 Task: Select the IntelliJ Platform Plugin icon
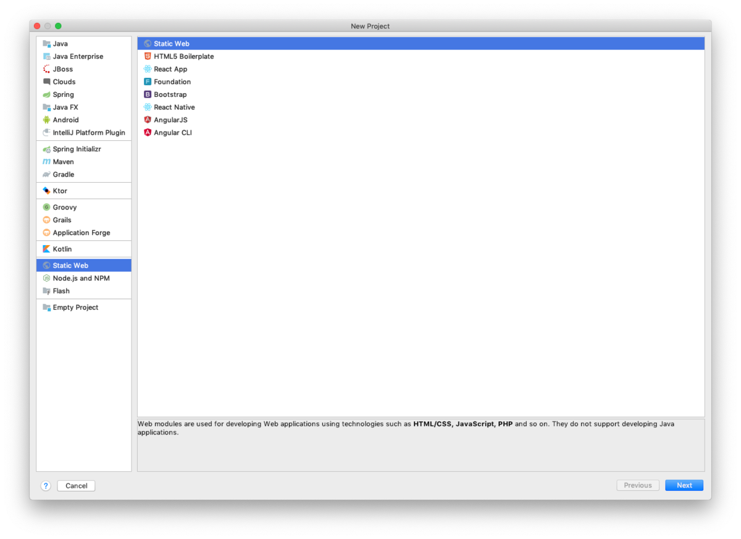pyautogui.click(x=46, y=133)
